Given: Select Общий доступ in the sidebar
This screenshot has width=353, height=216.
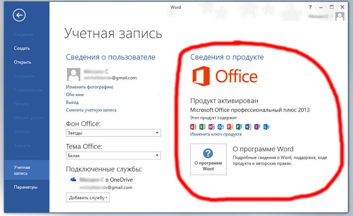Looking at the screenshot, I should coord(29,118).
